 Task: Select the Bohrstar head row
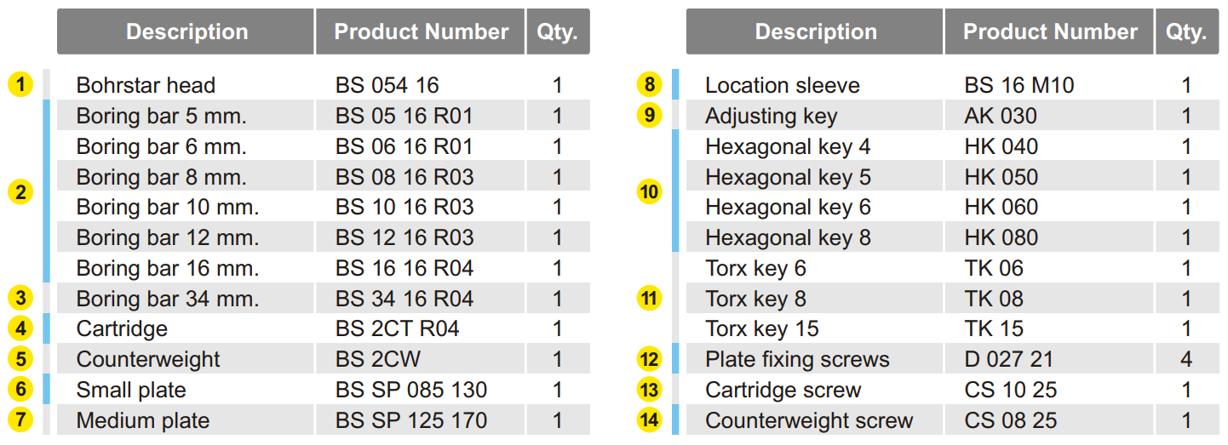coord(324,85)
